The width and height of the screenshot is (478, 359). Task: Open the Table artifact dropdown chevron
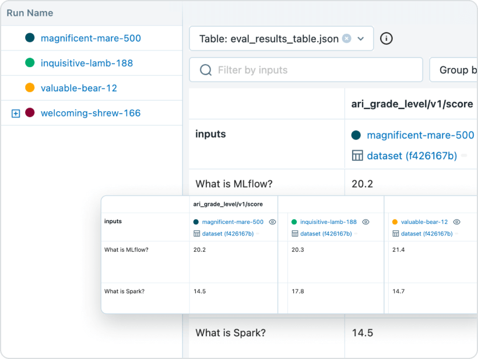point(361,38)
